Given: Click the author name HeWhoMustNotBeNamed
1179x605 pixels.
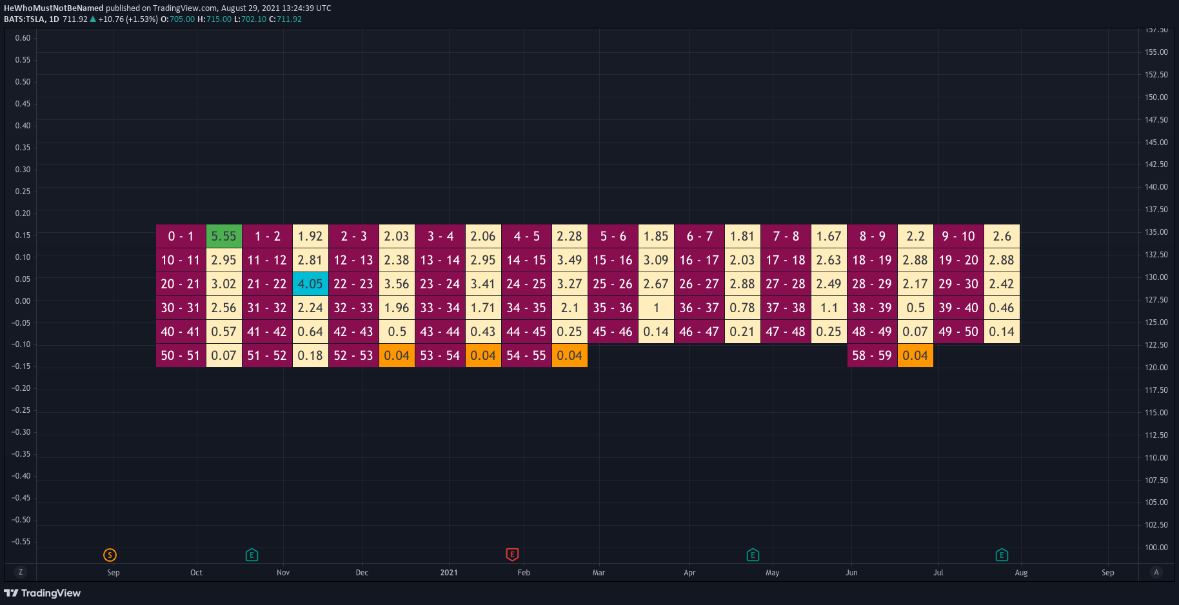Looking at the screenshot, I should coord(54,8).
